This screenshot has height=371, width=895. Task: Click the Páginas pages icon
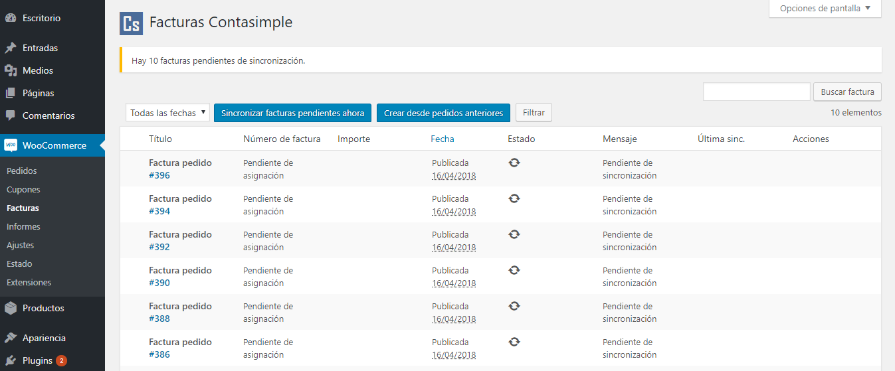click(11, 93)
